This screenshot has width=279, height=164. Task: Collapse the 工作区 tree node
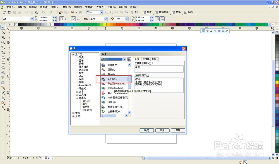tap(73, 54)
